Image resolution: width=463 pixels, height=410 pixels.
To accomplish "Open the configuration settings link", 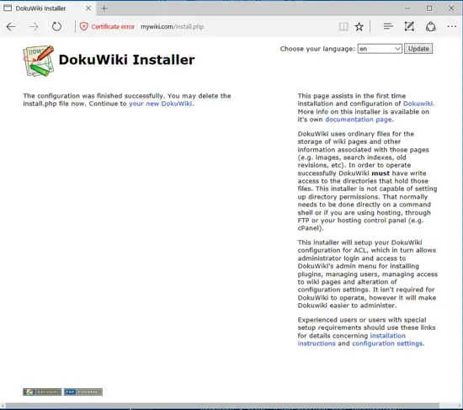I will pyautogui.click(x=387, y=343).
